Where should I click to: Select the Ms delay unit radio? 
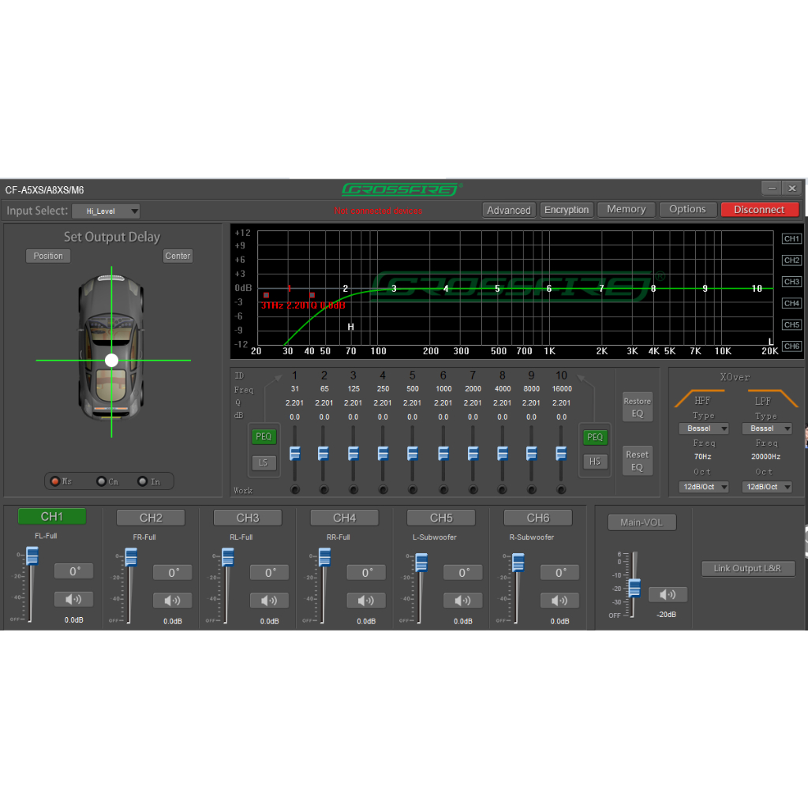[x=55, y=481]
